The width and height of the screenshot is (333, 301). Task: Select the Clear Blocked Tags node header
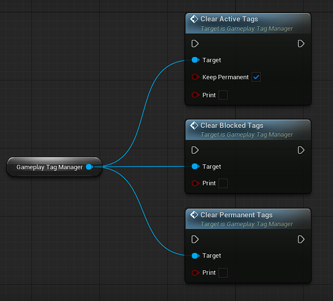(x=232, y=125)
